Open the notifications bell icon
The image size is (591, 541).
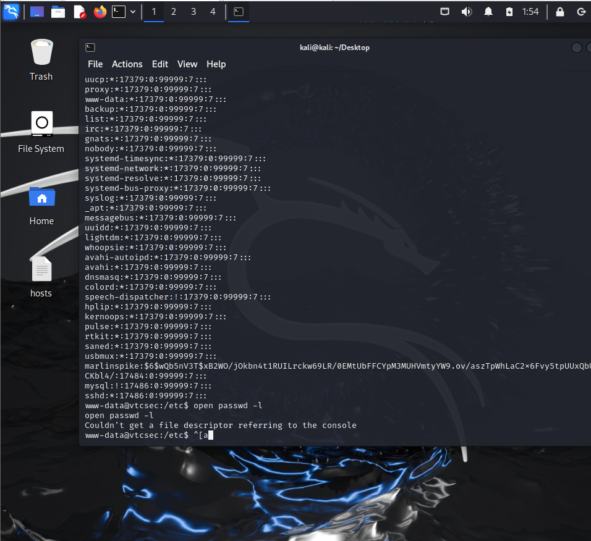(488, 12)
